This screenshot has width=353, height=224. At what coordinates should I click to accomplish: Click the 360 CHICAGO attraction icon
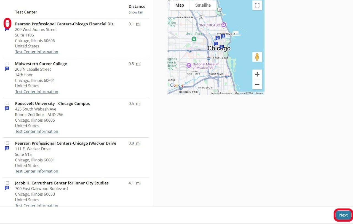[224, 25]
